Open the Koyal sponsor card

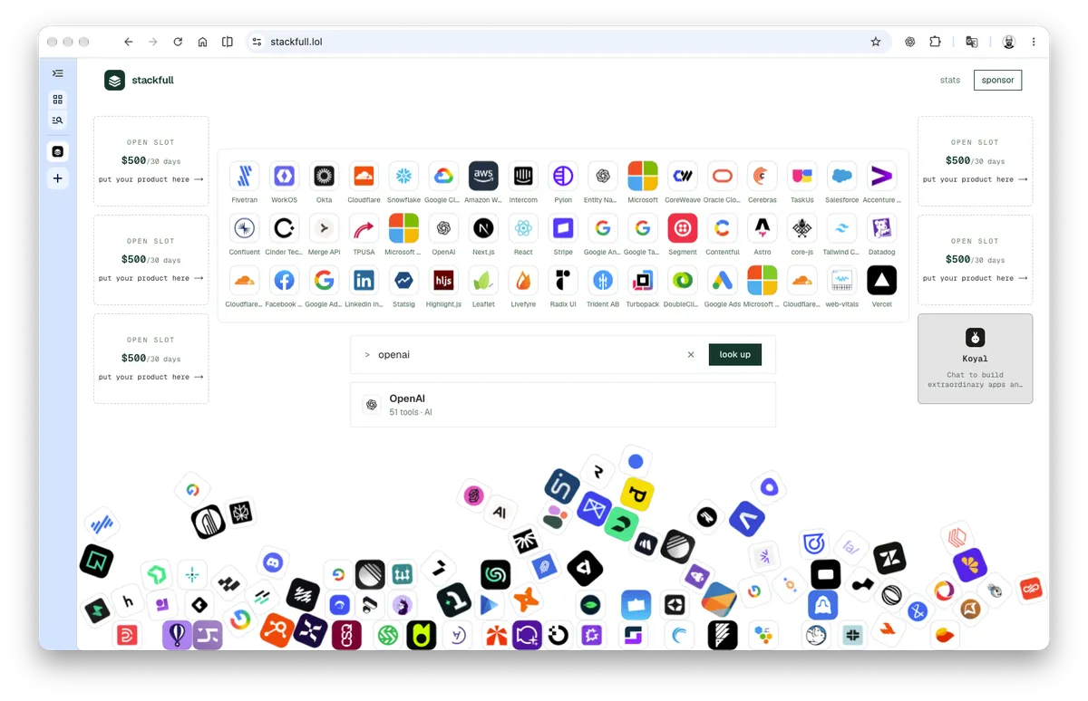[975, 359]
